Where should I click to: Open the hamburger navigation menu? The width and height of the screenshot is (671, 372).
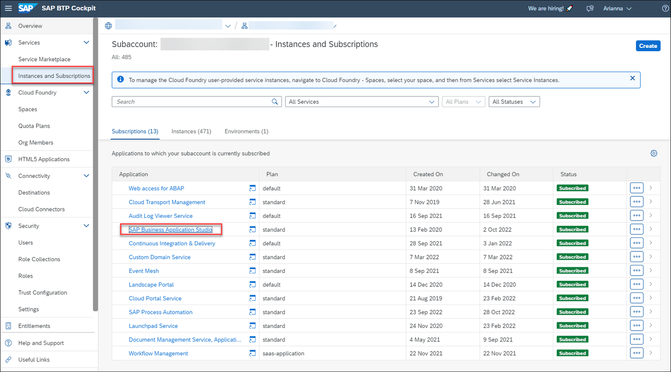tap(8, 8)
